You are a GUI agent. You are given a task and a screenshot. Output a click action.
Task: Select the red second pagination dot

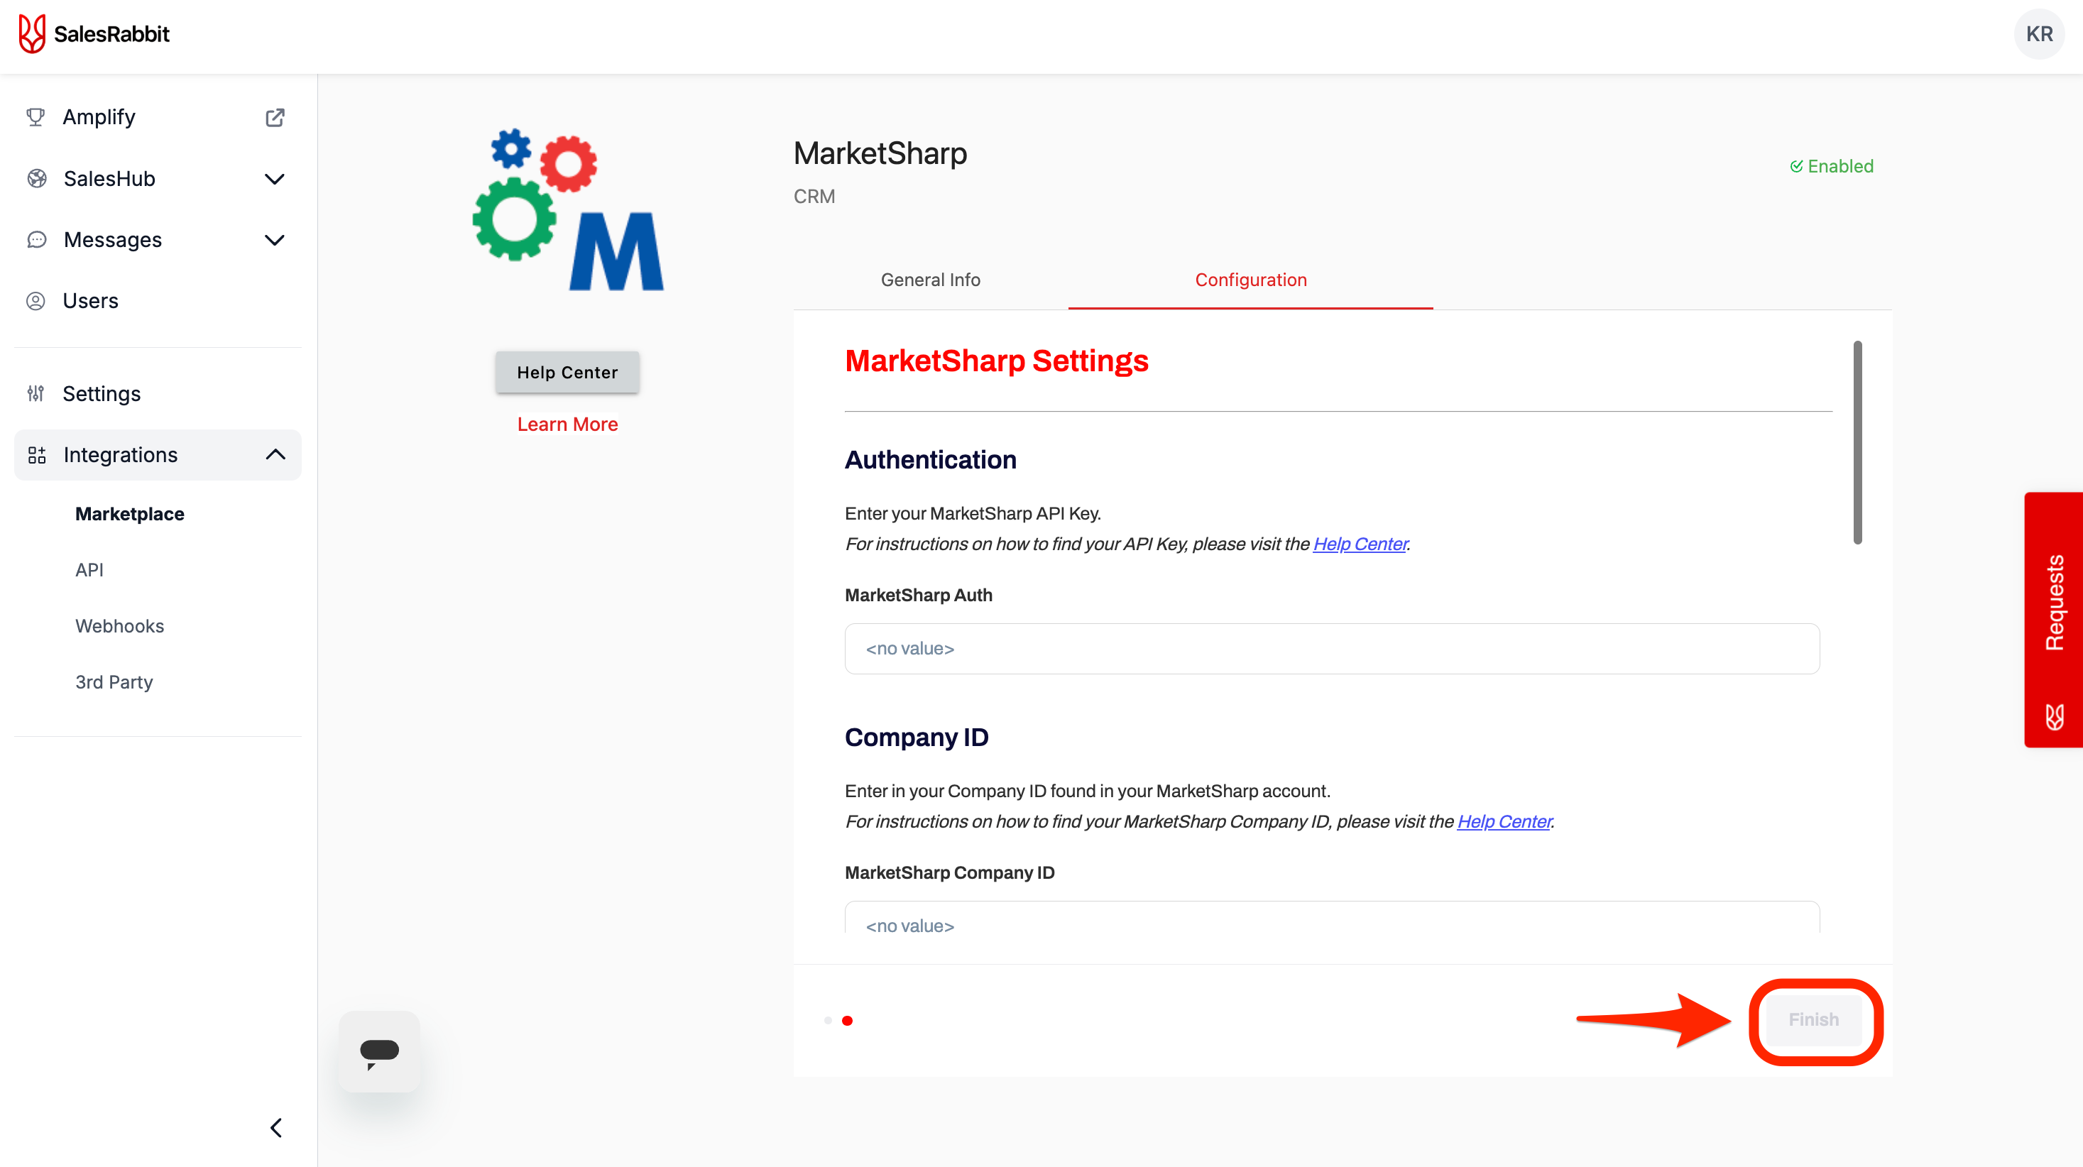pos(847,1020)
